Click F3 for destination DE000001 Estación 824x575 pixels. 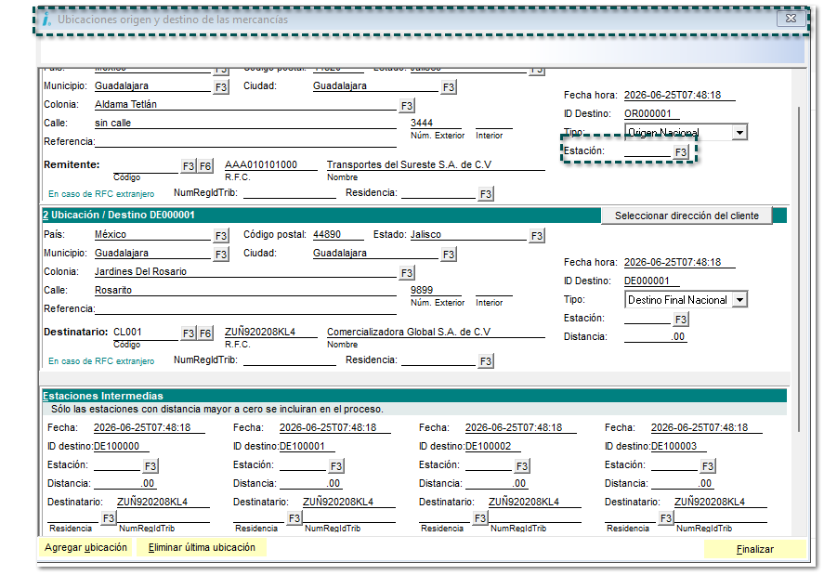pyautogui.click(x=681, y=320)
